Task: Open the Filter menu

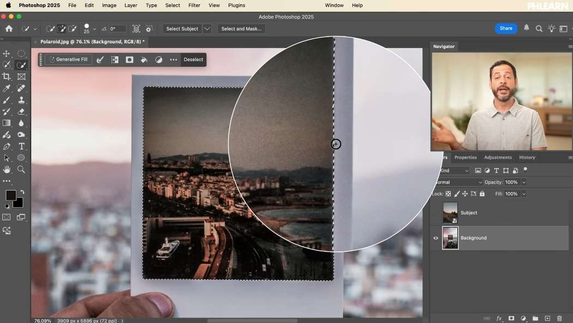Action: click(194, 5)
